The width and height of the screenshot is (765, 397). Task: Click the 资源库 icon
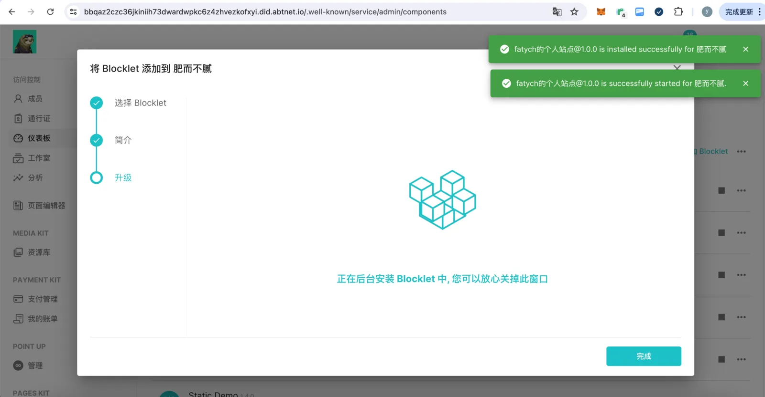tap(18, 252)
